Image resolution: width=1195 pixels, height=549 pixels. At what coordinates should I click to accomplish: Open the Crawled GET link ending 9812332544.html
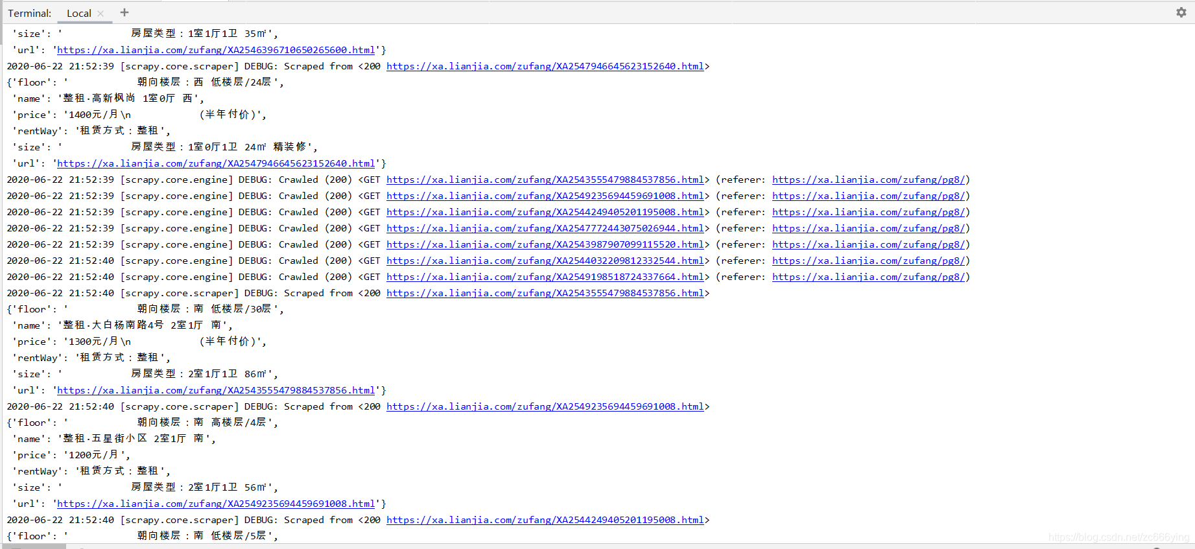(545, 261)
